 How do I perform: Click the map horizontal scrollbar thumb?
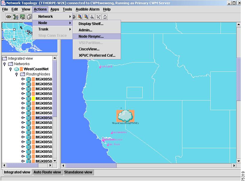tap(91, 166)
